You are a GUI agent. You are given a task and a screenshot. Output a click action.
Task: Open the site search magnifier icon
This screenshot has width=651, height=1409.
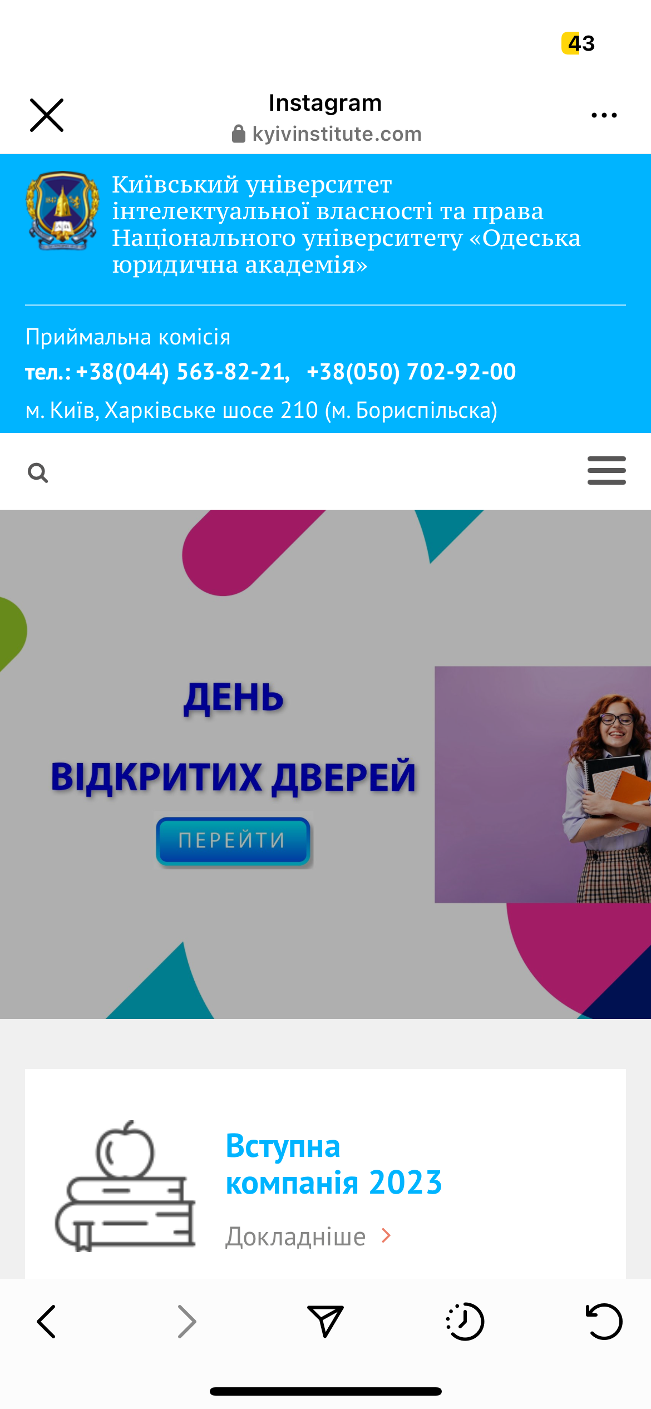(38, 473)
